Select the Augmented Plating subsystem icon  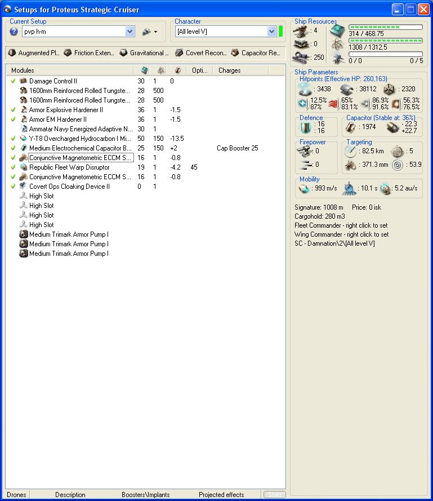[12, 53]
